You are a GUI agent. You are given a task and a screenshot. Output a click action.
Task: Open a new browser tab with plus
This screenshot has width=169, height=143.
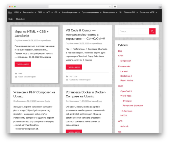[x=160, y=7]
